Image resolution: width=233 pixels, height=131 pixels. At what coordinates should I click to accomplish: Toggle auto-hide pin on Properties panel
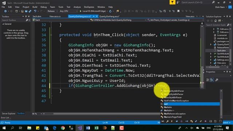(227, 72)
